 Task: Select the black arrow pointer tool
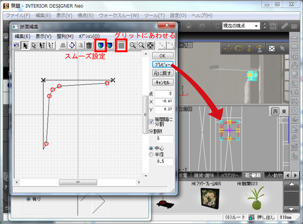click(26, 46)
